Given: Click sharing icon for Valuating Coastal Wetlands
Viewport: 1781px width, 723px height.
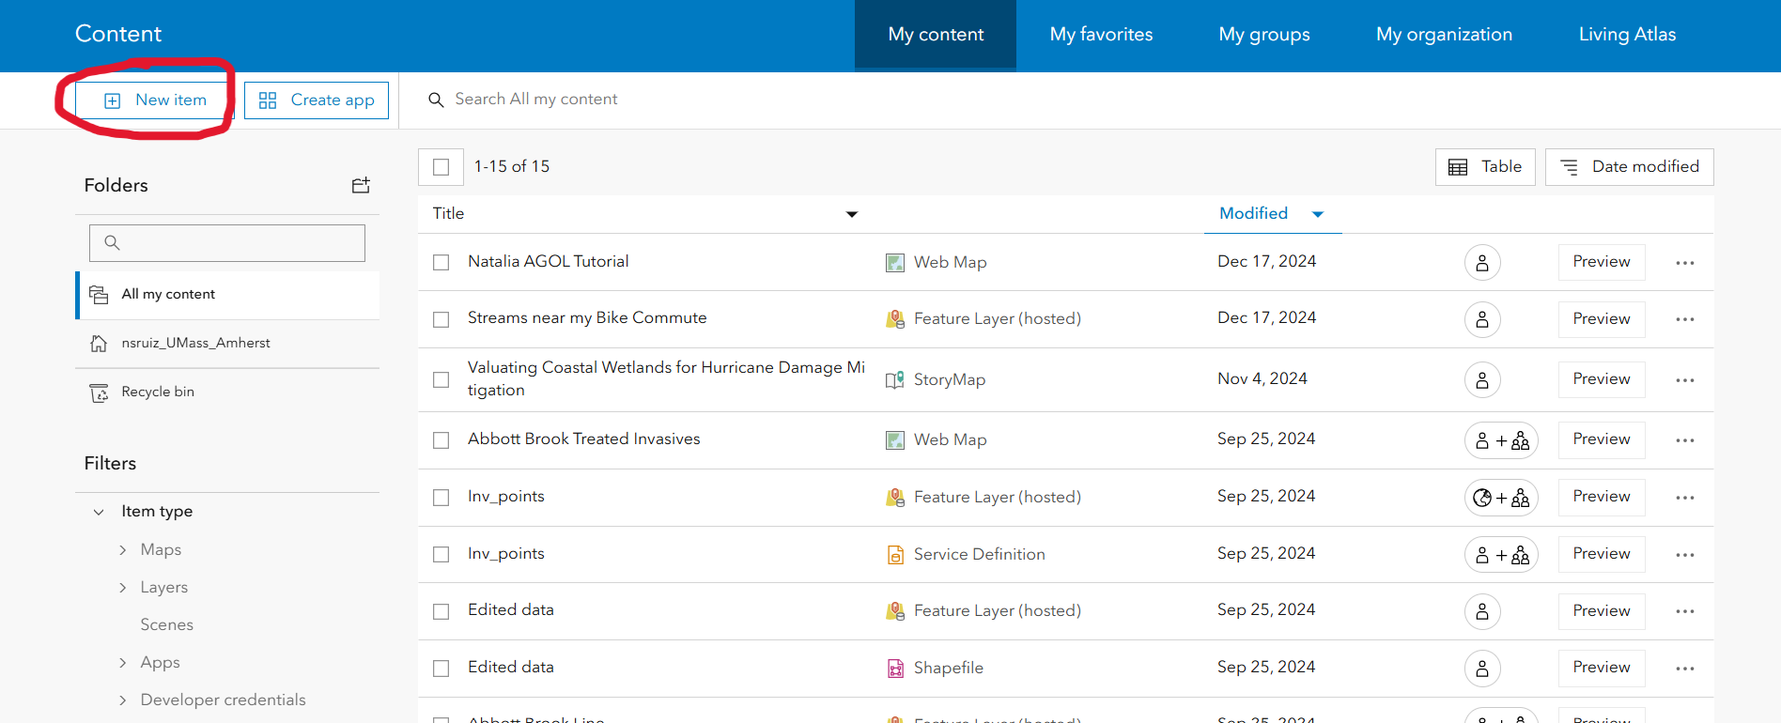Looking at the screenshot, I should (1482, 380).
